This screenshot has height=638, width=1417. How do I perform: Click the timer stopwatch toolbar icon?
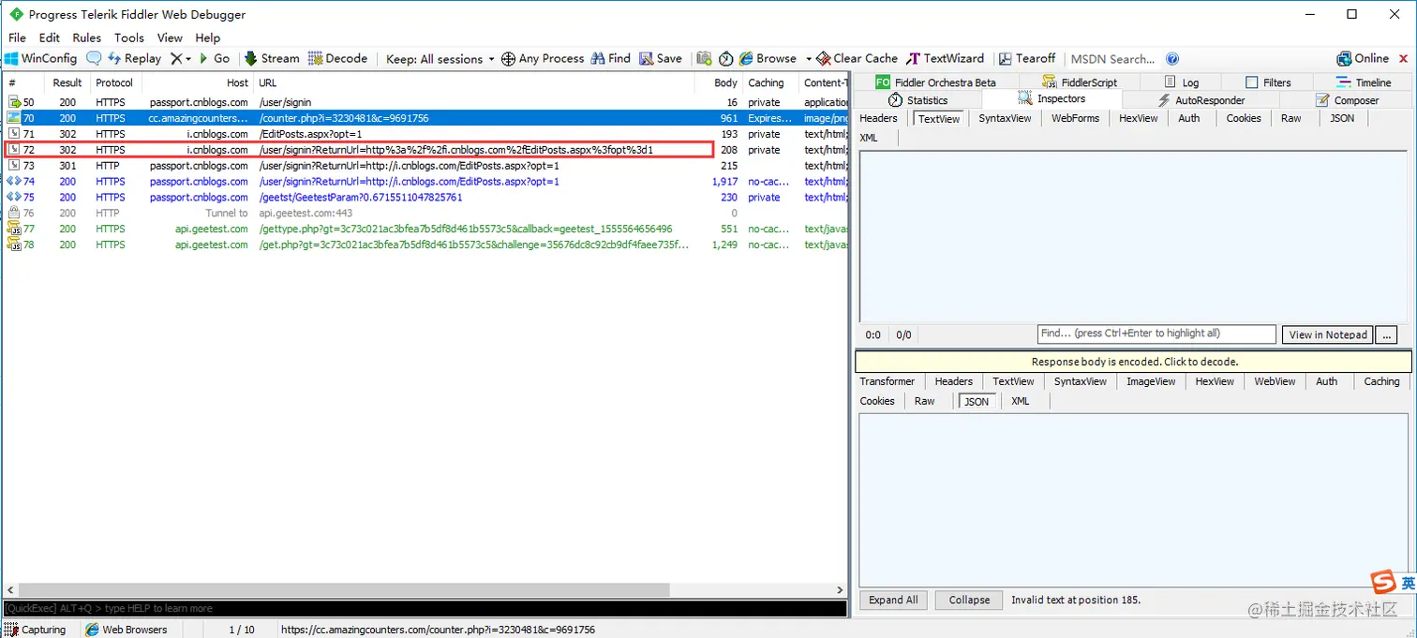click(726, 58)
